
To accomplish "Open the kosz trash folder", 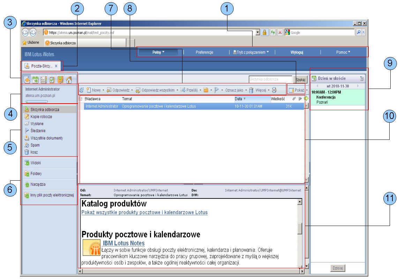I will pyautogui.click(x=31, y=152).
